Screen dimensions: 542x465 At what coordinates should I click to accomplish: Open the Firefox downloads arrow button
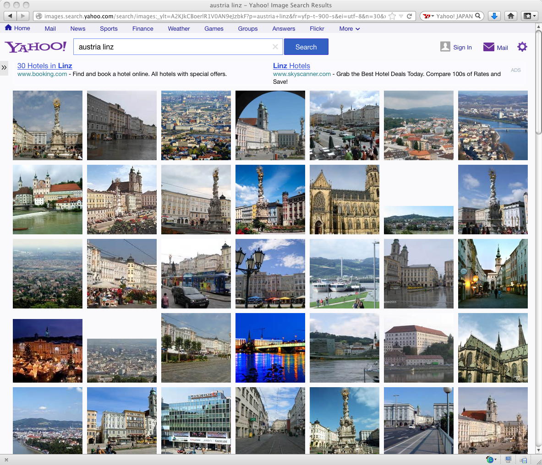494,16
